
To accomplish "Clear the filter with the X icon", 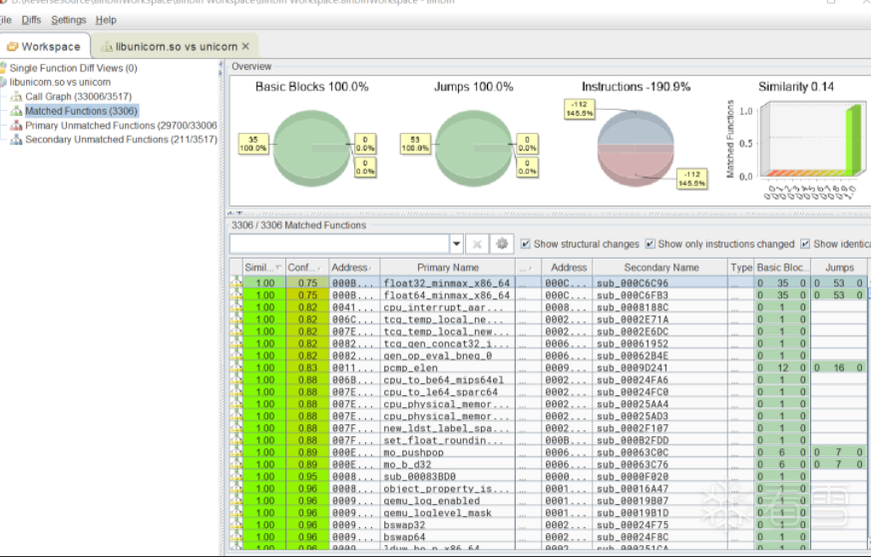I will pos(477,244).
